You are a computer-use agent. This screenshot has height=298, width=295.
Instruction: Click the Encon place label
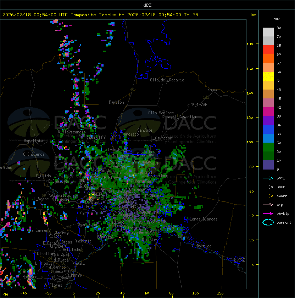click(x=213, y=90)
